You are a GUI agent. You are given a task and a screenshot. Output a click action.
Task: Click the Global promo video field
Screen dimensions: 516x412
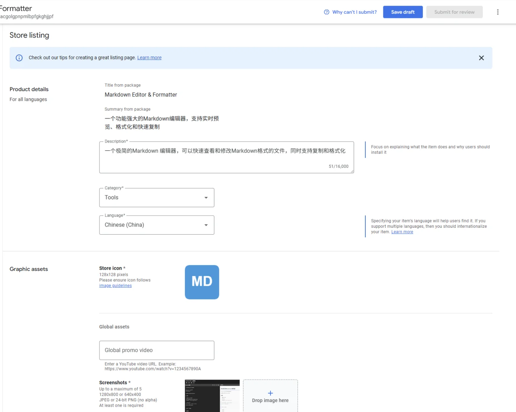pyautogui.click(x=156, y=350)
